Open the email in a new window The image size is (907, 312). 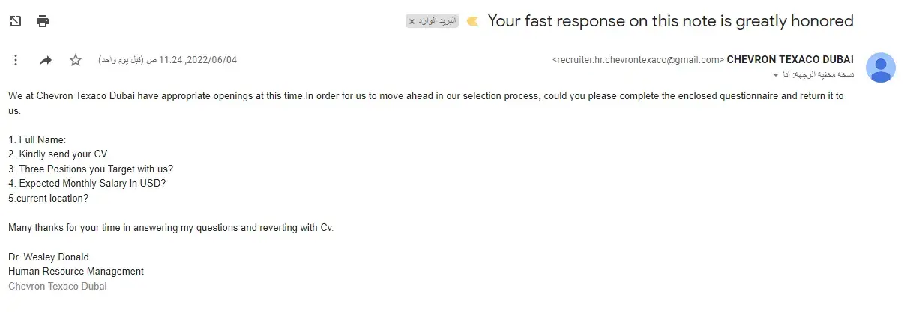(x=15, y=21)
